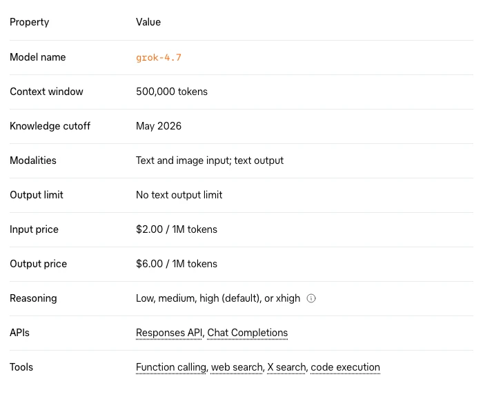This screenshot has width=483, height=394.
Task: Click the 'Property' column header
Action: tap(29, 22)
